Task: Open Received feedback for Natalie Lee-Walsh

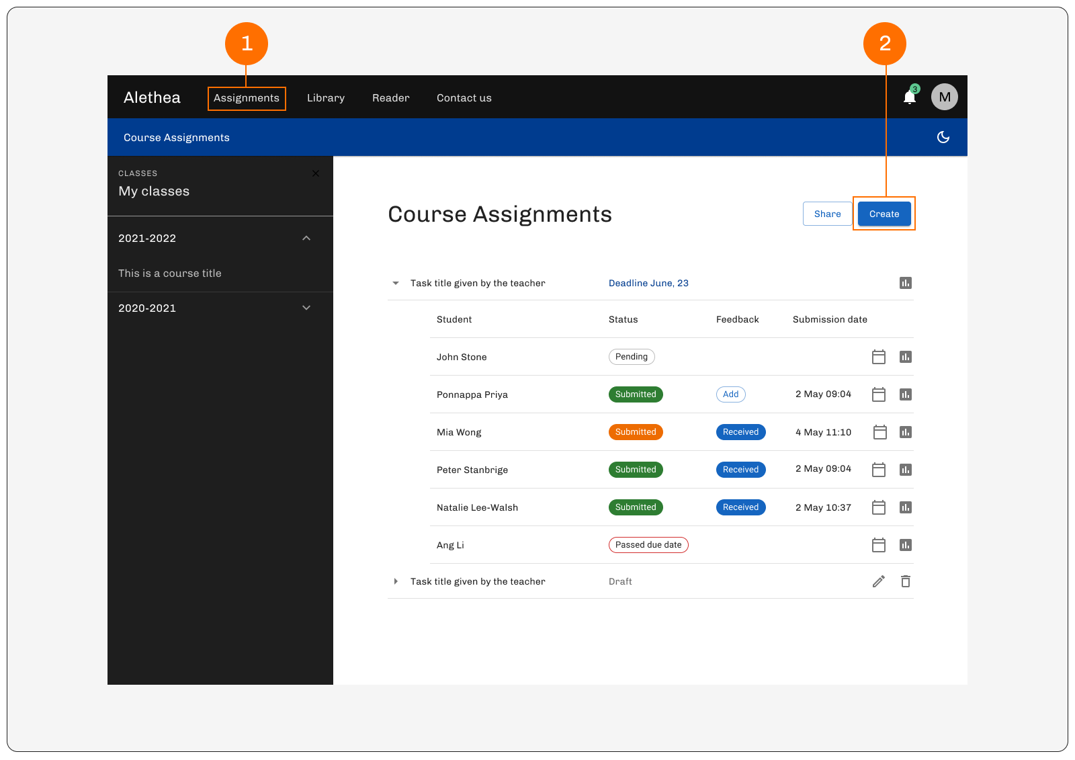Action: point(741,507)
